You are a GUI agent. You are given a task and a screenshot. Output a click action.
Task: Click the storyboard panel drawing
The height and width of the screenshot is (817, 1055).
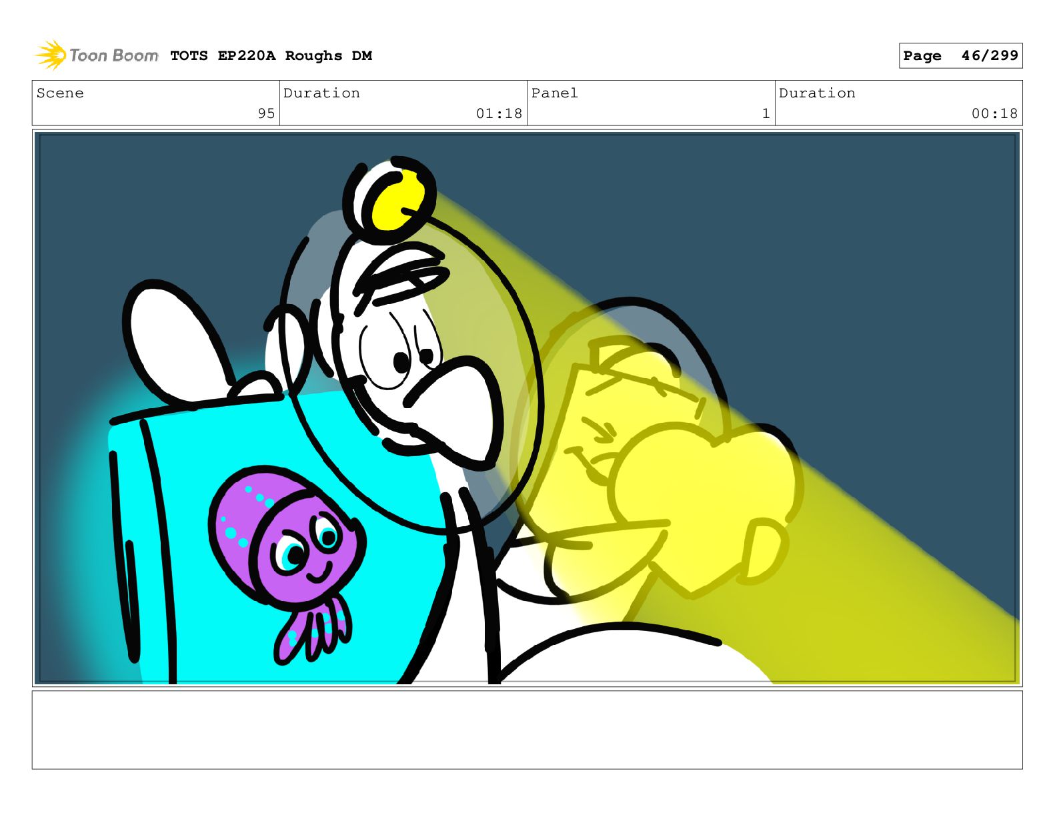click(527, 408)
